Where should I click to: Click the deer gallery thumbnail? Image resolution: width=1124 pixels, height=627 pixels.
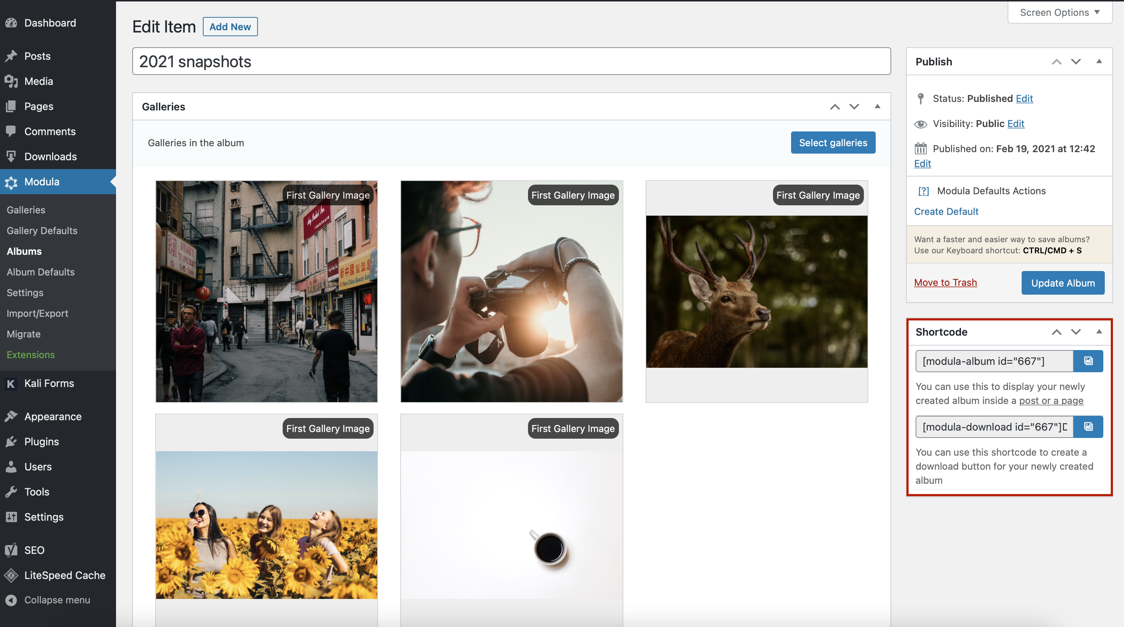(x=756, y=291)
